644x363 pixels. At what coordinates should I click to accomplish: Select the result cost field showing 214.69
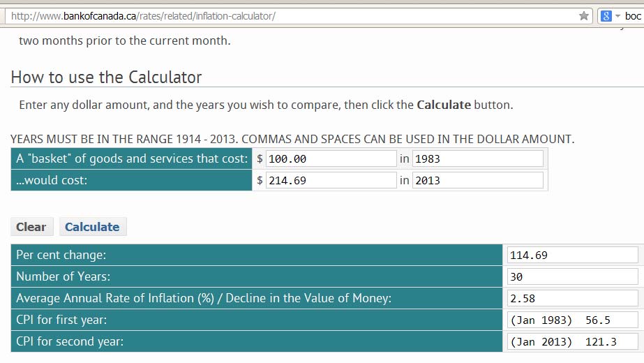[x=331, y=181]
